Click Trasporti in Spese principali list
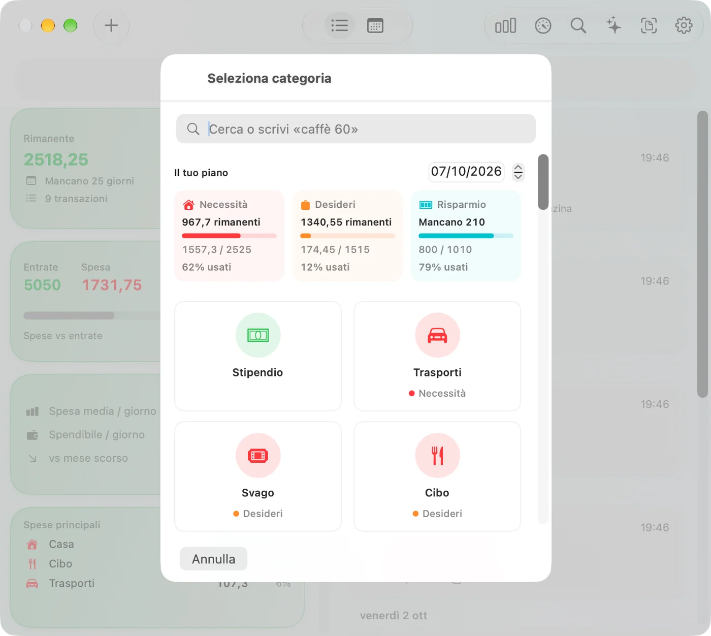Viewport: 711px width, 636px height. coord(72,583)
